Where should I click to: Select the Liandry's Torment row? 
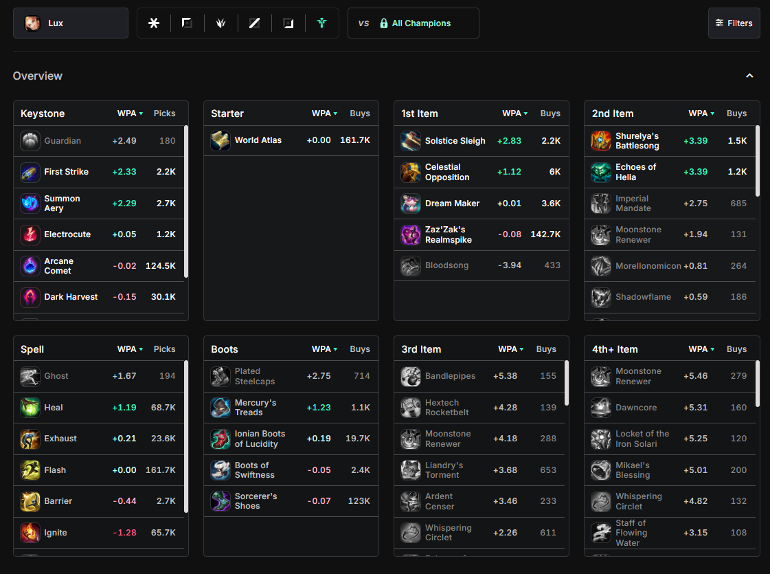[479, 470]
